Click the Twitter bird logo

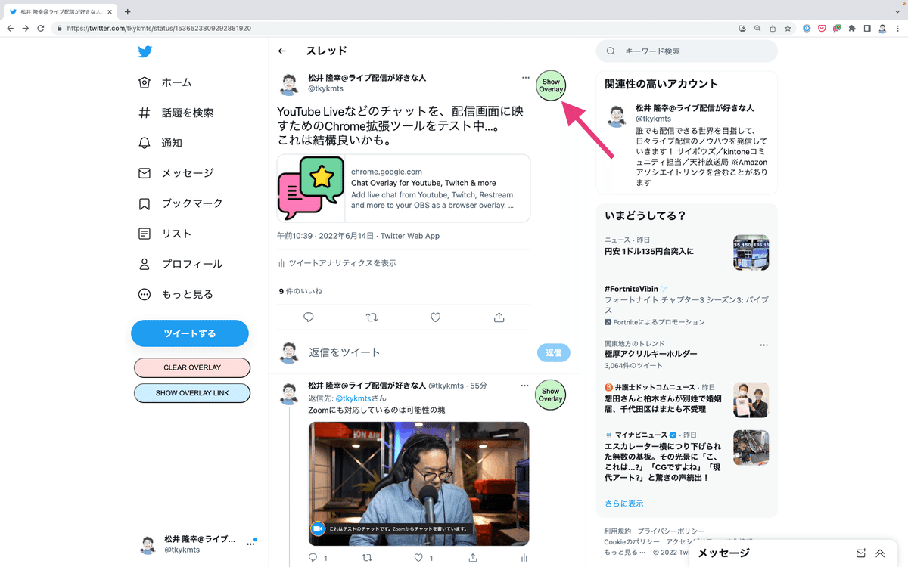click(145, 51)
